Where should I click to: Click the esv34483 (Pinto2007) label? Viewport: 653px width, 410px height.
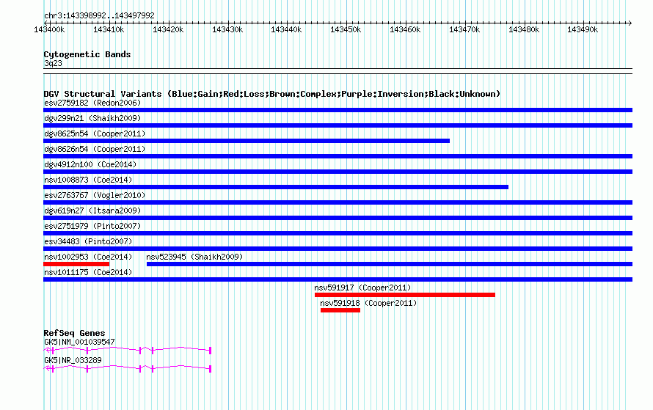click(x=88, y=241)
